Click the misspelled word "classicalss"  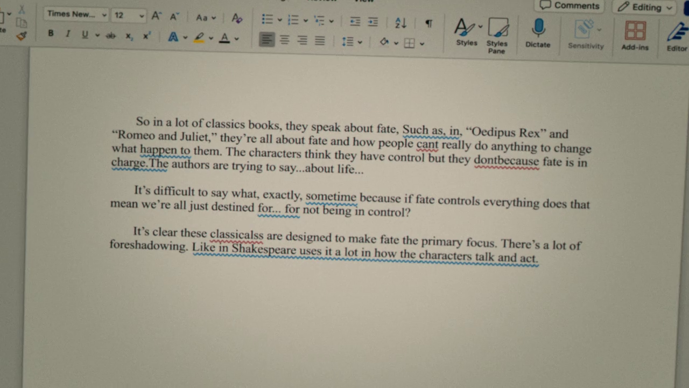[x=236, y=235]
